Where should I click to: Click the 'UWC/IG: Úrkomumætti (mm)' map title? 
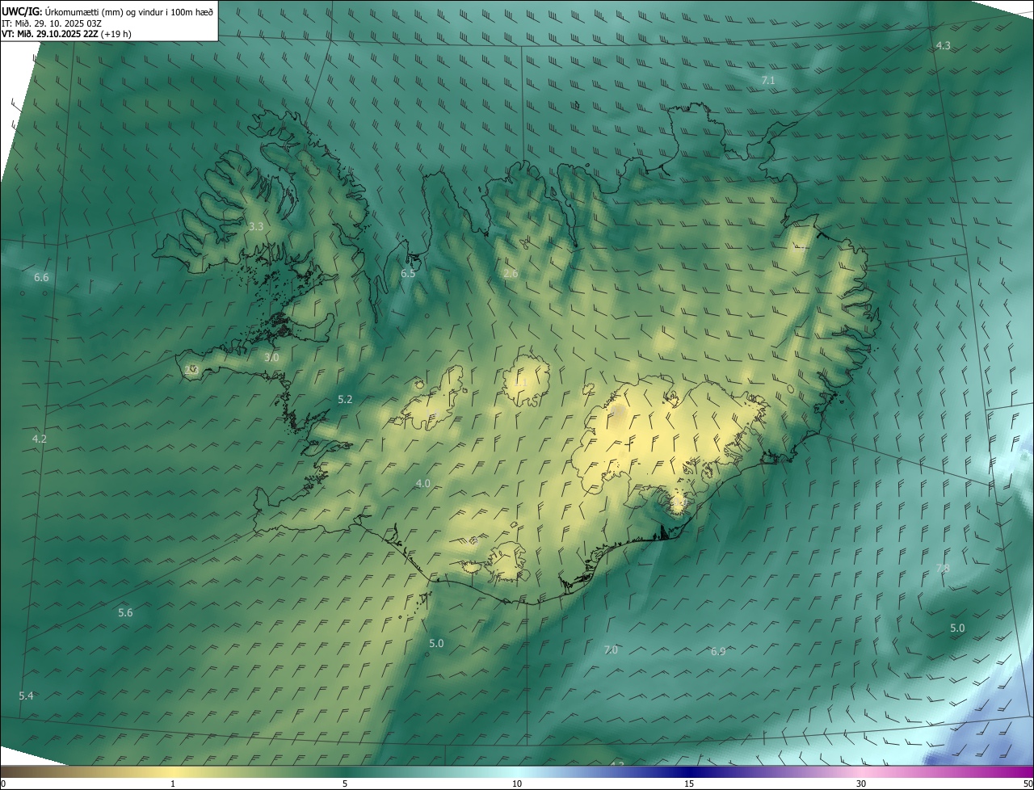click(107, 12)
